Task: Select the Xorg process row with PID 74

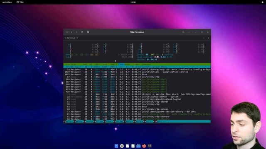Action: [x=137, y=70]
